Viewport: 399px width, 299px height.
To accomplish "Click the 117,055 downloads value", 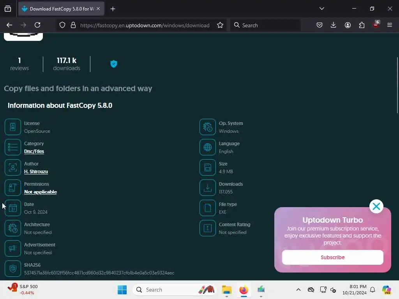I will point(226,192).
